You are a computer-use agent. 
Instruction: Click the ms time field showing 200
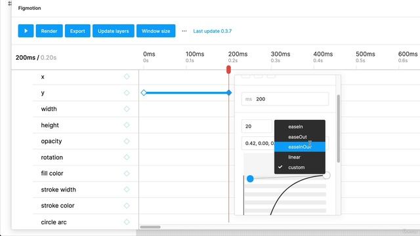(285, 99)
